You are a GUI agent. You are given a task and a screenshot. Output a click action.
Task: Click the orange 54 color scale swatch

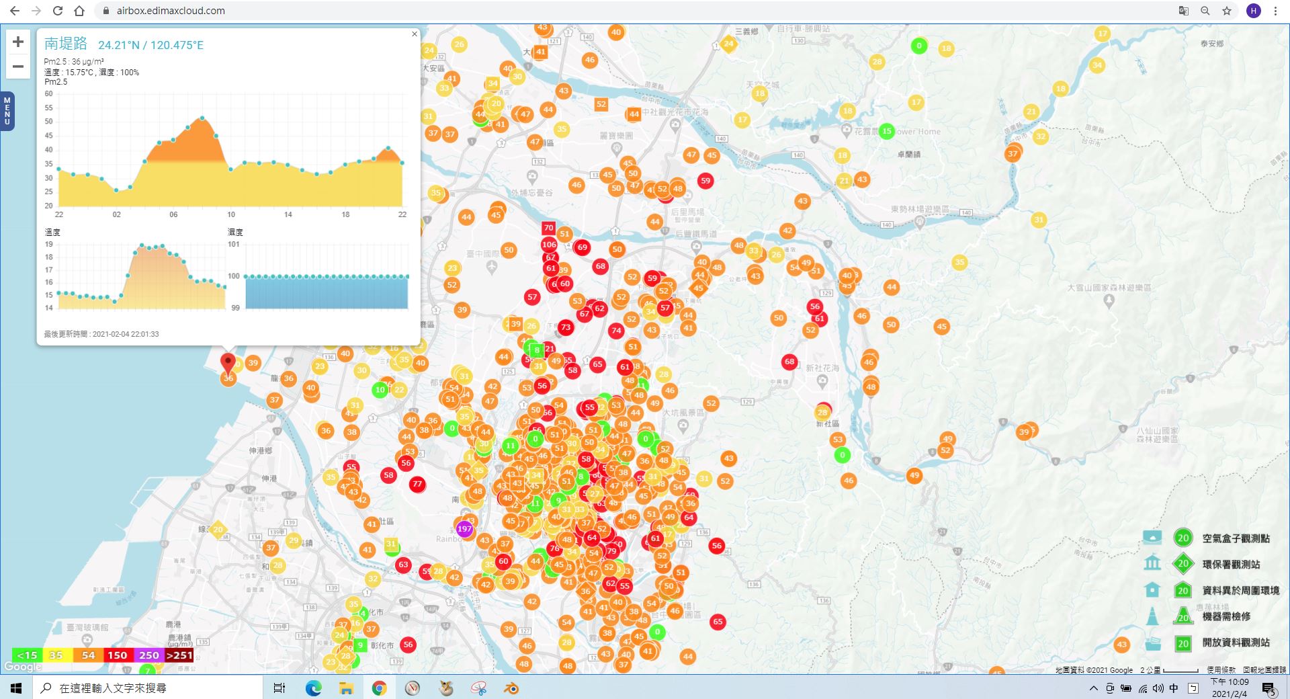88,655
